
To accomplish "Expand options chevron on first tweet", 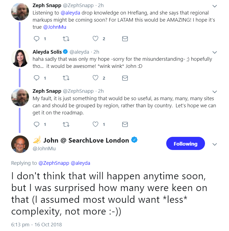I will [215, 6].
